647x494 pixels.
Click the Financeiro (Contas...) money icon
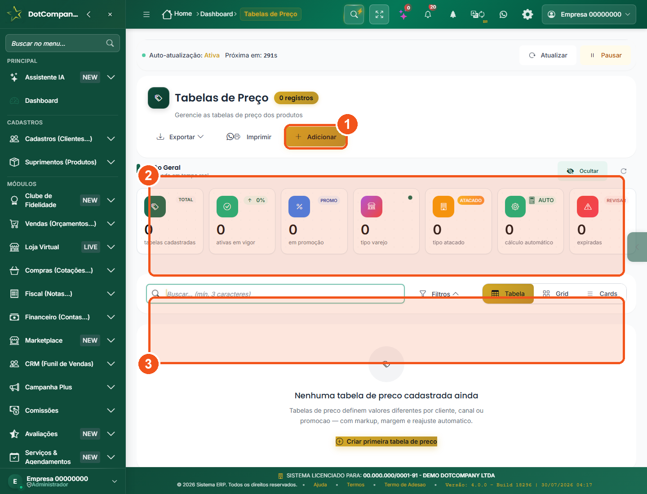(14, 317)
